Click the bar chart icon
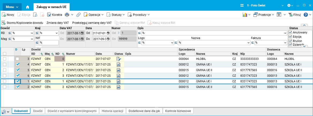 click(245, 15)
